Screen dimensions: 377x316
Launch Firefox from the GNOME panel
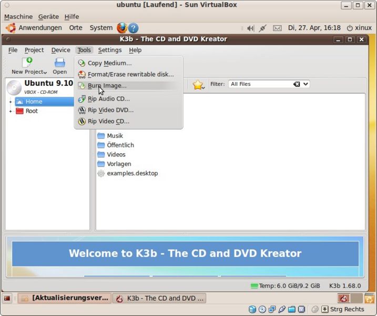122,28
